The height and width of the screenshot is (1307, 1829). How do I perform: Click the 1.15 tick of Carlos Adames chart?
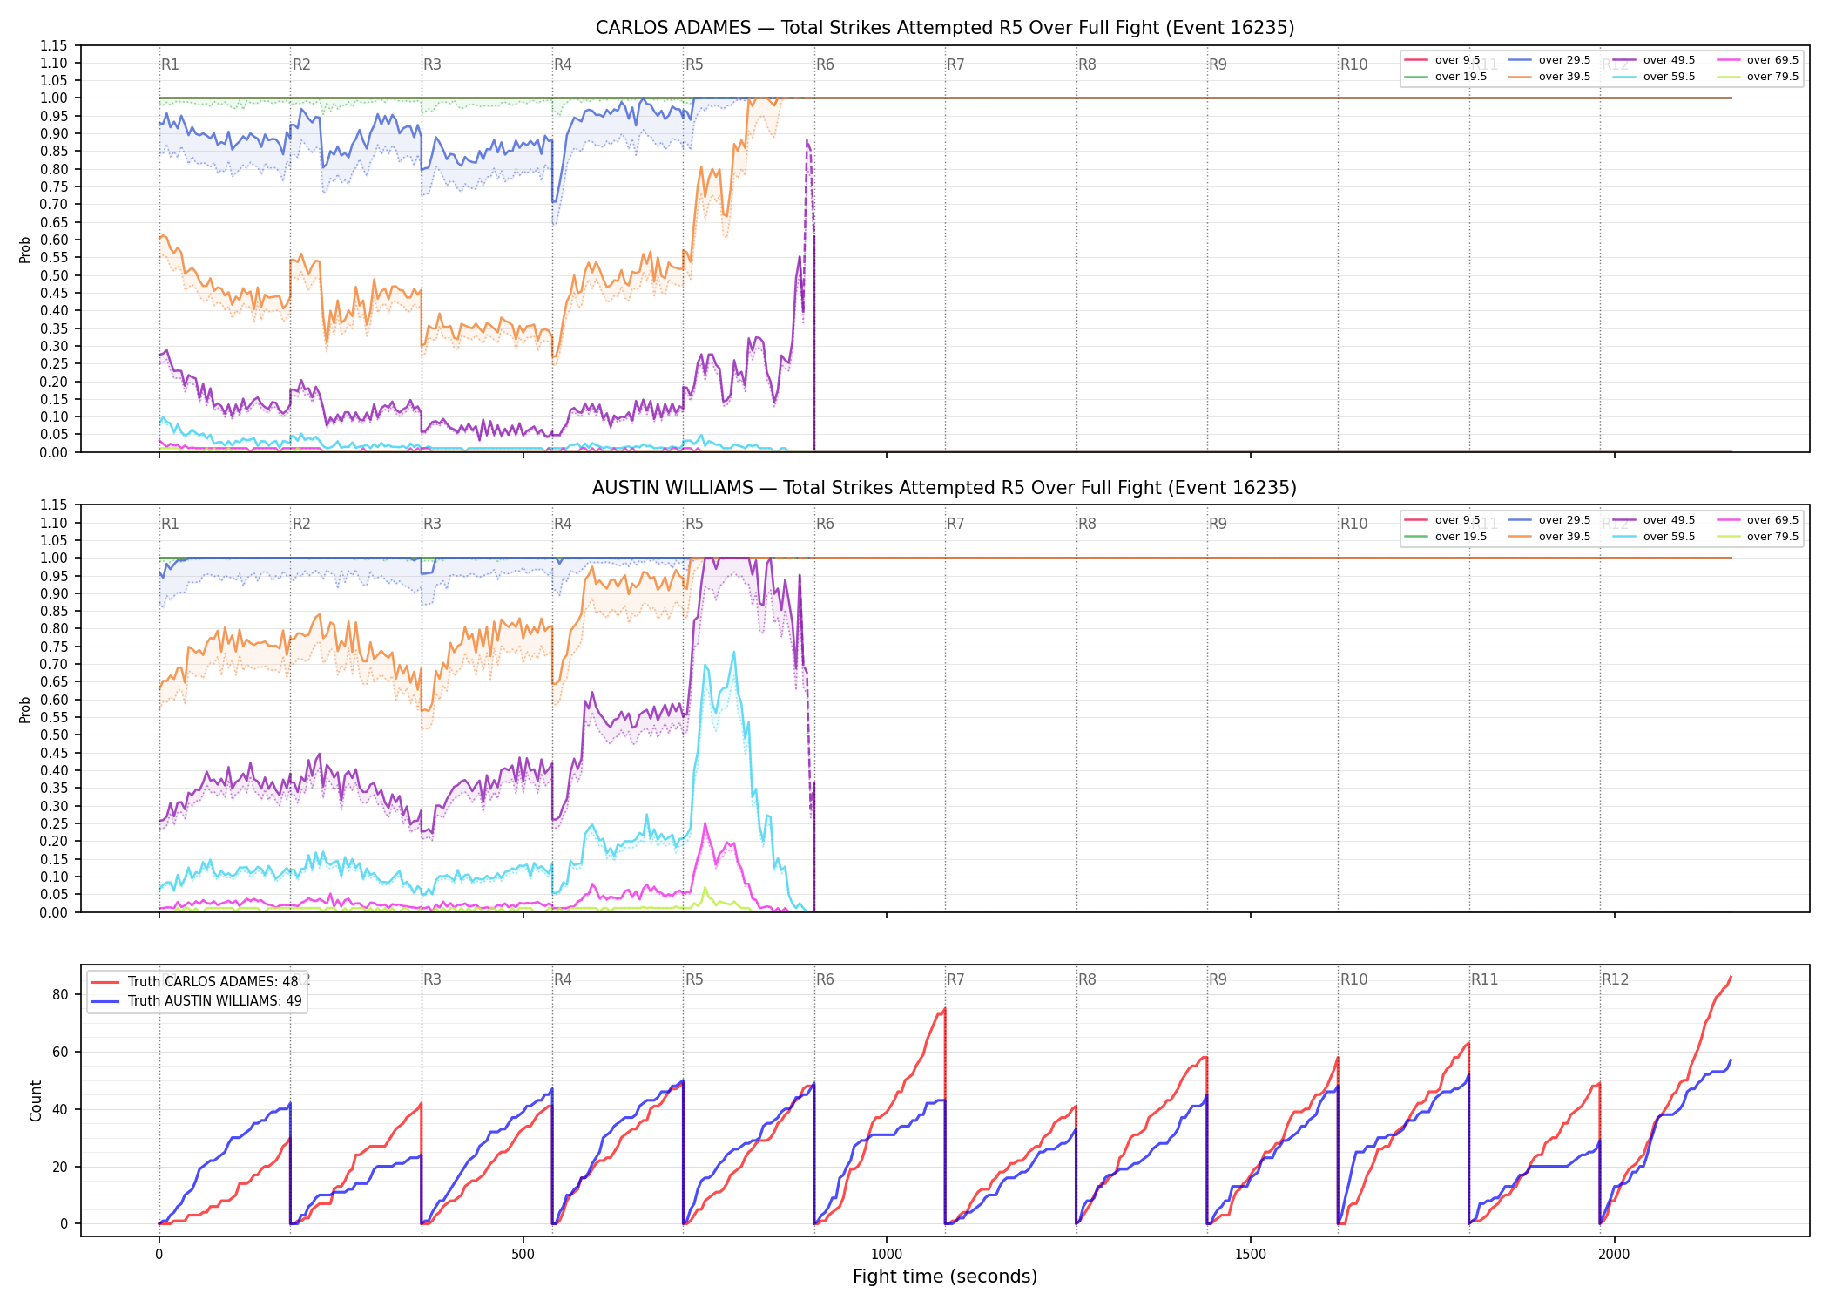click(54, 45)
